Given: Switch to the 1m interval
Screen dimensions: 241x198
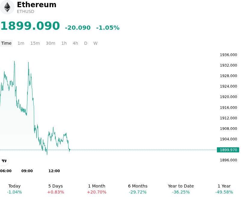Looking at the screenshot, I should [x=21, y=43].
